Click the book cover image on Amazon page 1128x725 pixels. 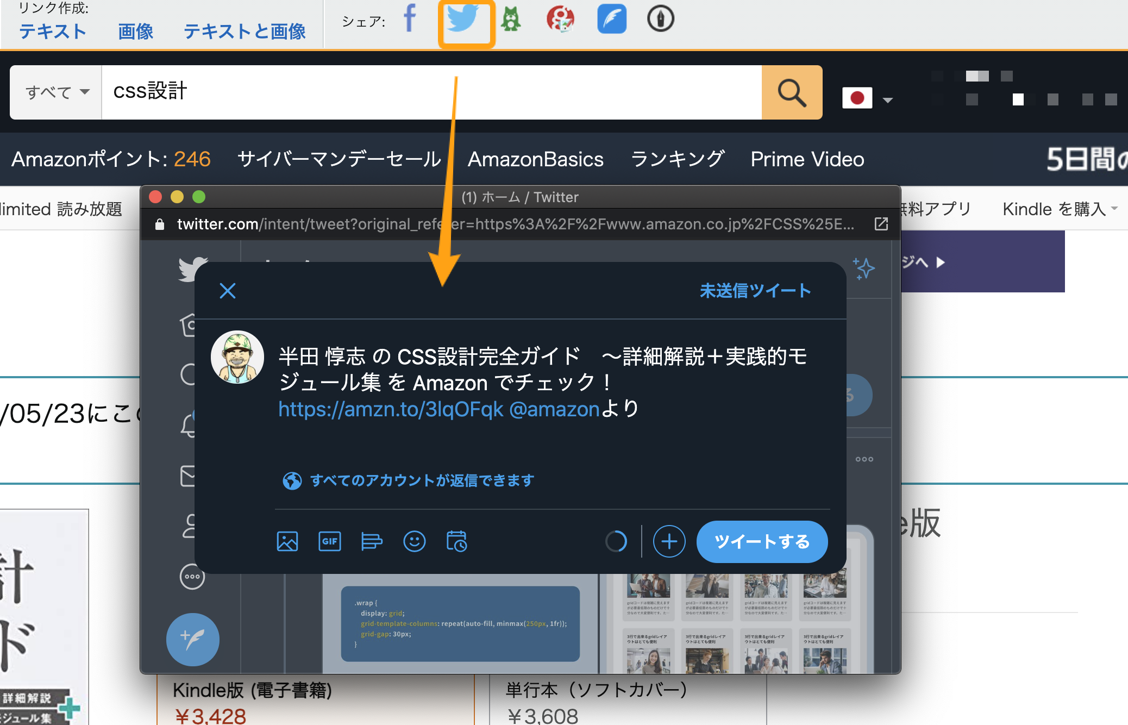[x=44, y=617]
